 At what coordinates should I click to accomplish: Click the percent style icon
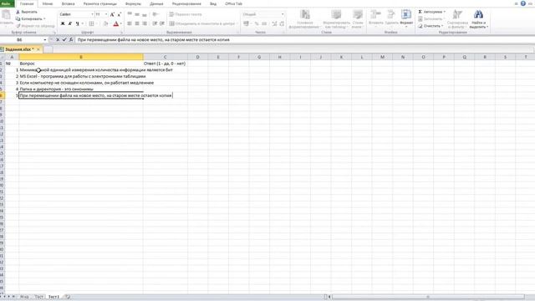click(257, 23)
